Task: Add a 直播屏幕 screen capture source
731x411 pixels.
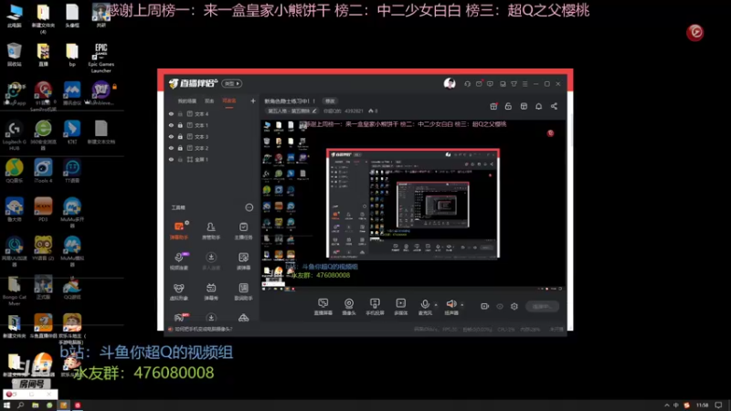Action: (x=323, y=307)
